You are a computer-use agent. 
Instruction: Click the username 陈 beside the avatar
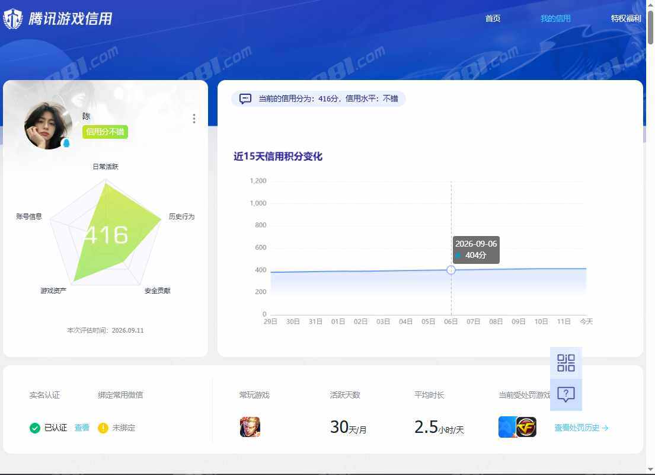(87, 116)
